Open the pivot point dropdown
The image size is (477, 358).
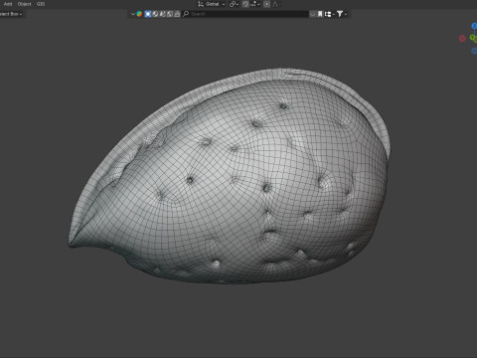[x=234, y=4]
